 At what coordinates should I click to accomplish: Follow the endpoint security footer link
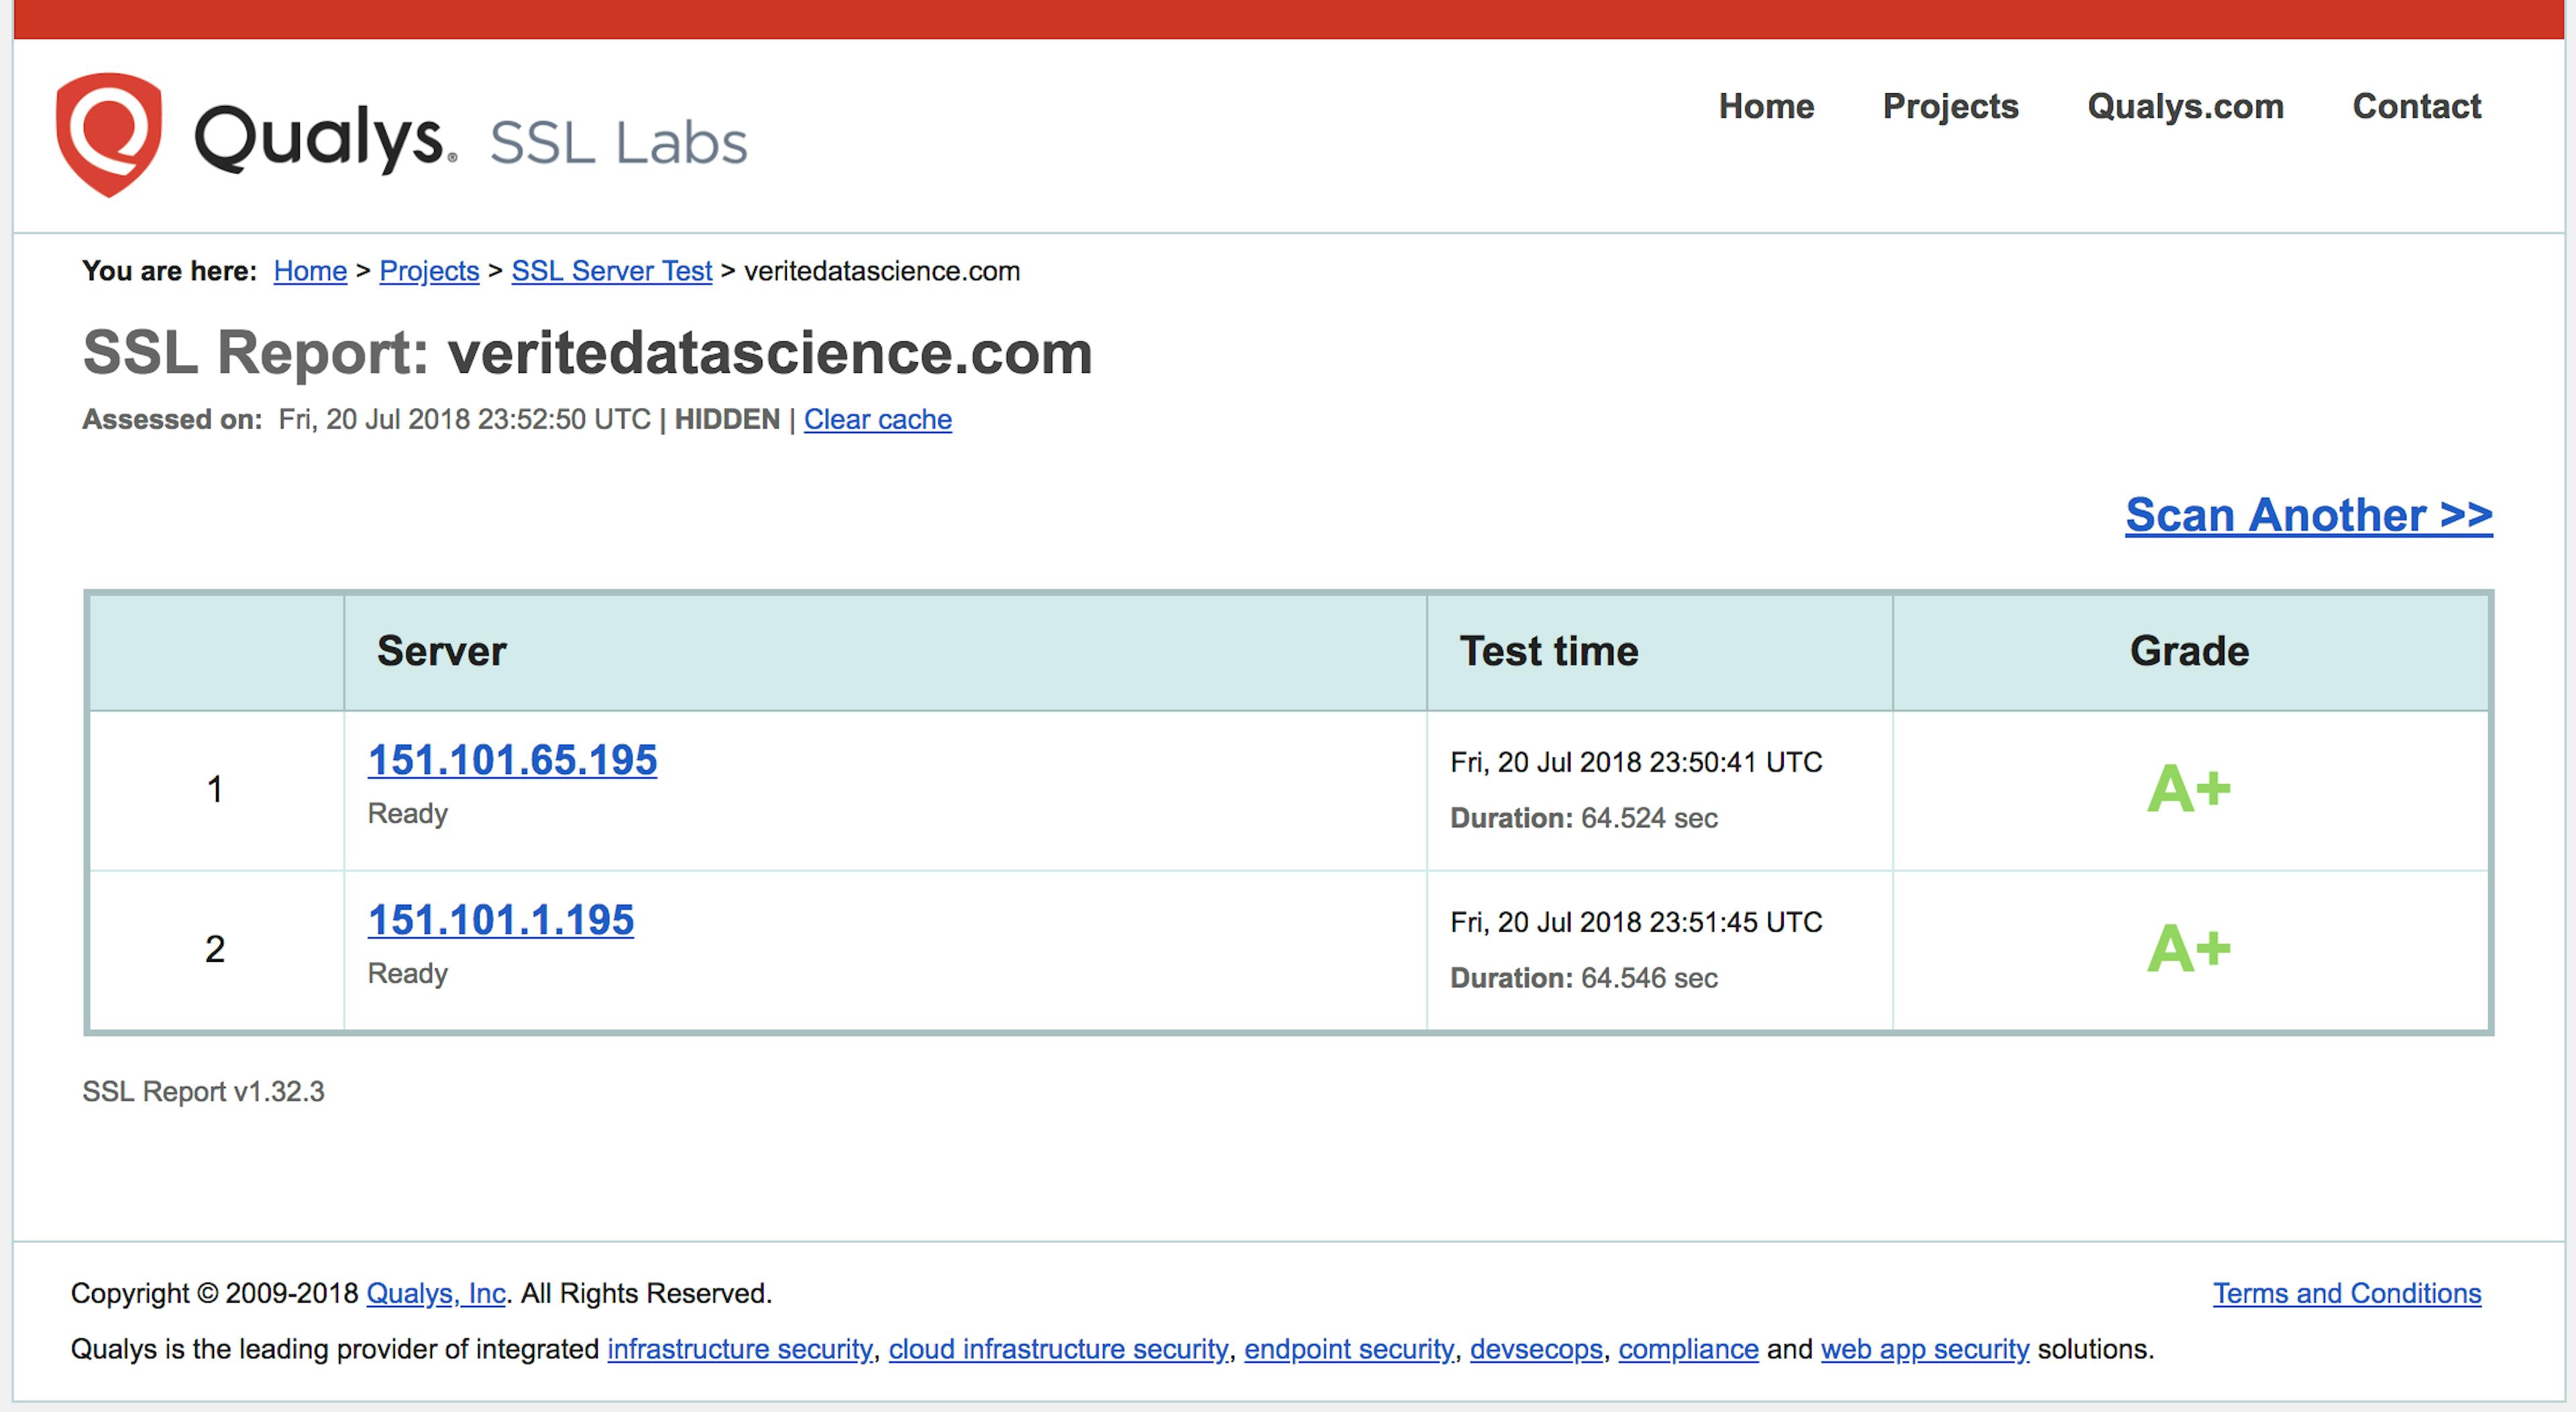pos(1348,1349)
